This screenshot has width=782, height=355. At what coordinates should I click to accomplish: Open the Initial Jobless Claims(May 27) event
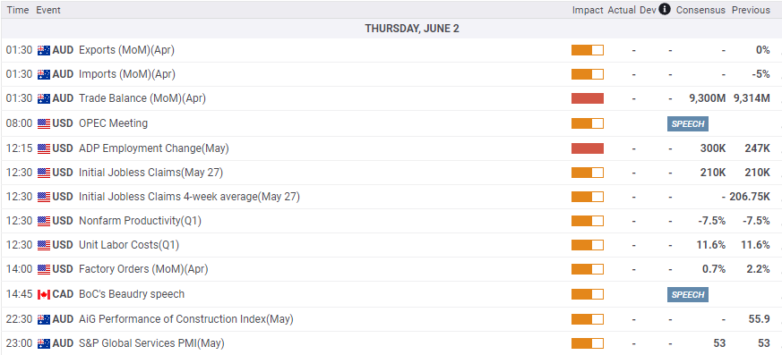click(x=150, y=173)
